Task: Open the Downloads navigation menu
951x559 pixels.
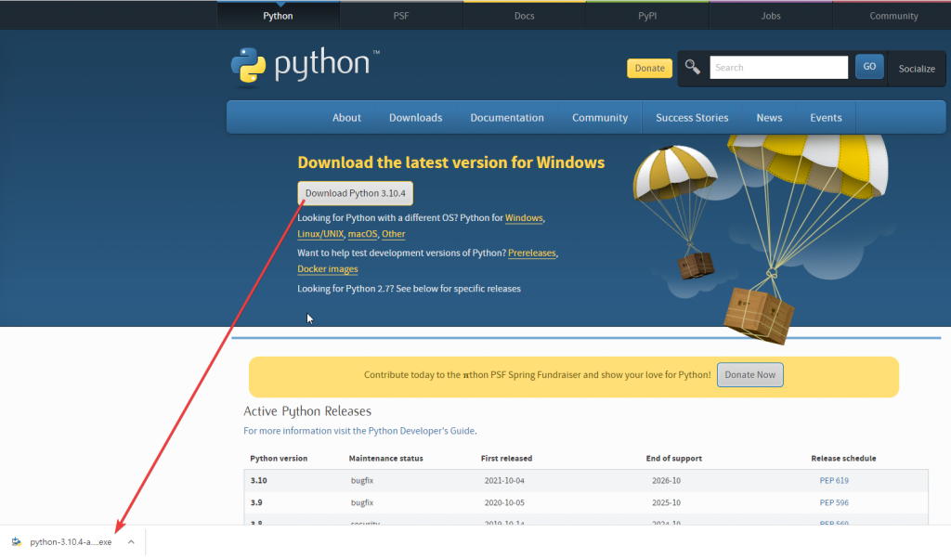Action: click(x=415, y=118)
